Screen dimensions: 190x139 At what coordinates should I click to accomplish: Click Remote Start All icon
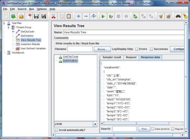point(136,16)
